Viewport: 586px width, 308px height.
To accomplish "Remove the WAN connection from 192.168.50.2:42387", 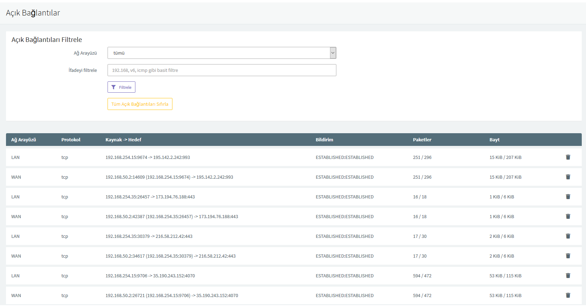I will [568, 216].
